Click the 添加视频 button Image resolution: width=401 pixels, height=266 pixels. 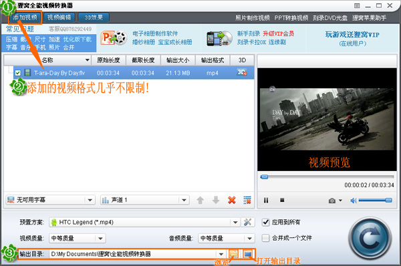coord(25,17)
